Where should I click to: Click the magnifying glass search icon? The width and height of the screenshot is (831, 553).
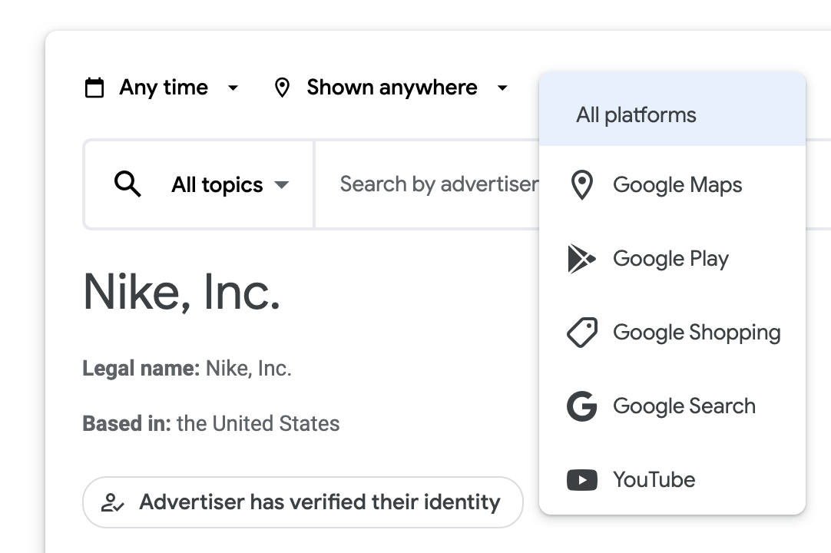pyautogui.click(x=127, y=184)
